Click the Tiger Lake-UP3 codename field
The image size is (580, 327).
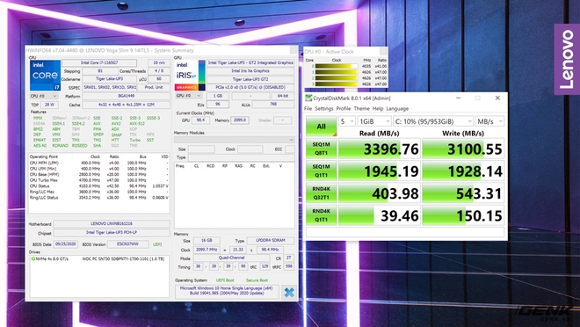109,79
